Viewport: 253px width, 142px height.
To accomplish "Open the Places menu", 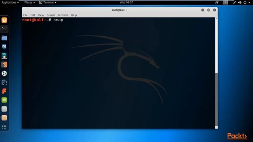I will (30, 2).
